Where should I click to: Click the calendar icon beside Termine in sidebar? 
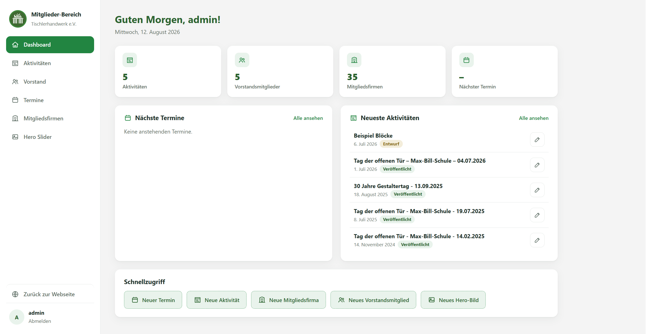point(15,100)
